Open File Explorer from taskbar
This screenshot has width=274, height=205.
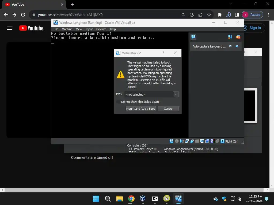click(120, 199)
